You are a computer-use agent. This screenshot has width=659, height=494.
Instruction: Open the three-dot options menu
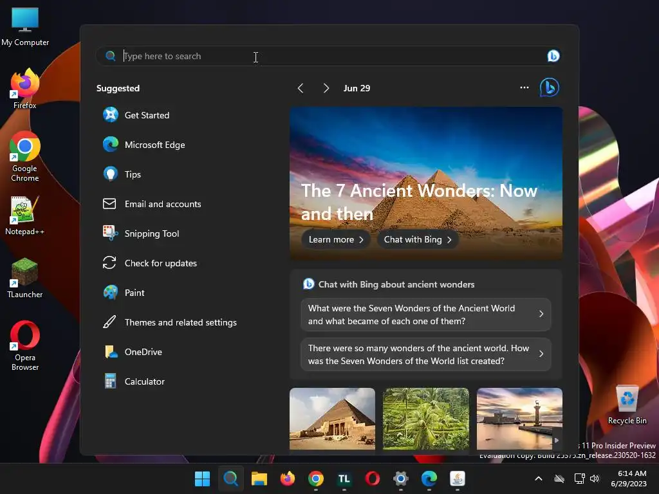[524, 87]
